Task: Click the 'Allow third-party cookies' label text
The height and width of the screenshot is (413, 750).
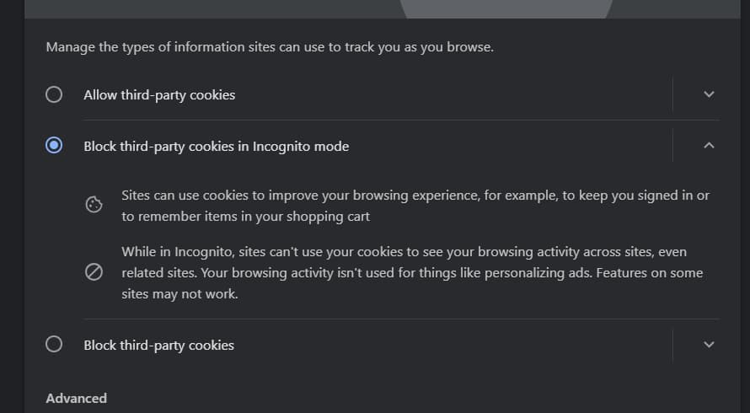Action: 159,95
